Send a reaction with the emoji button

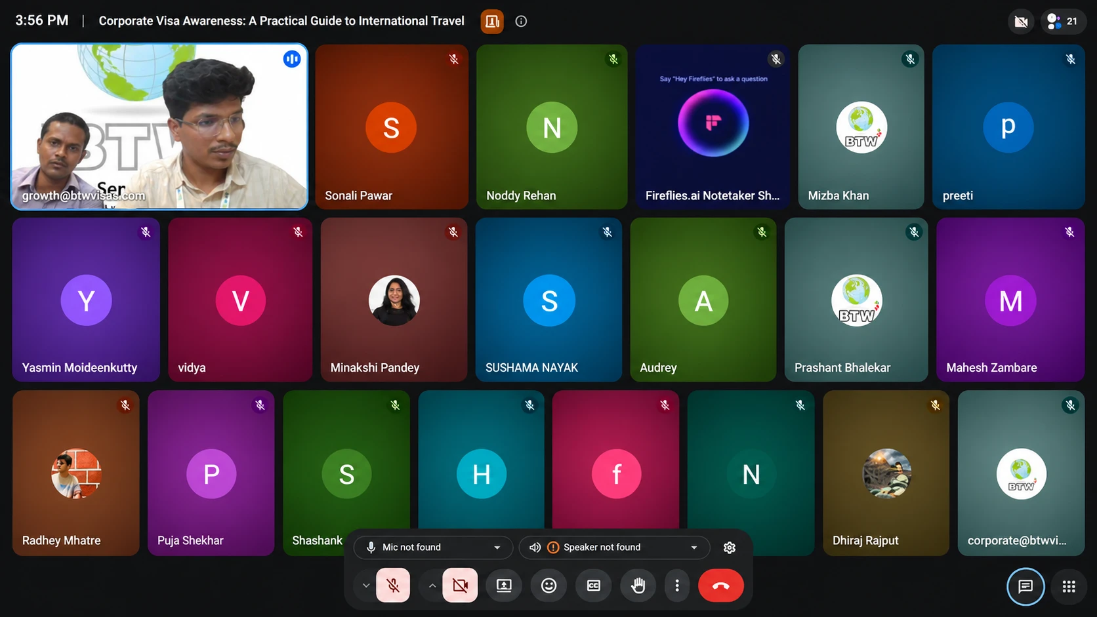[x=548, y=586]
